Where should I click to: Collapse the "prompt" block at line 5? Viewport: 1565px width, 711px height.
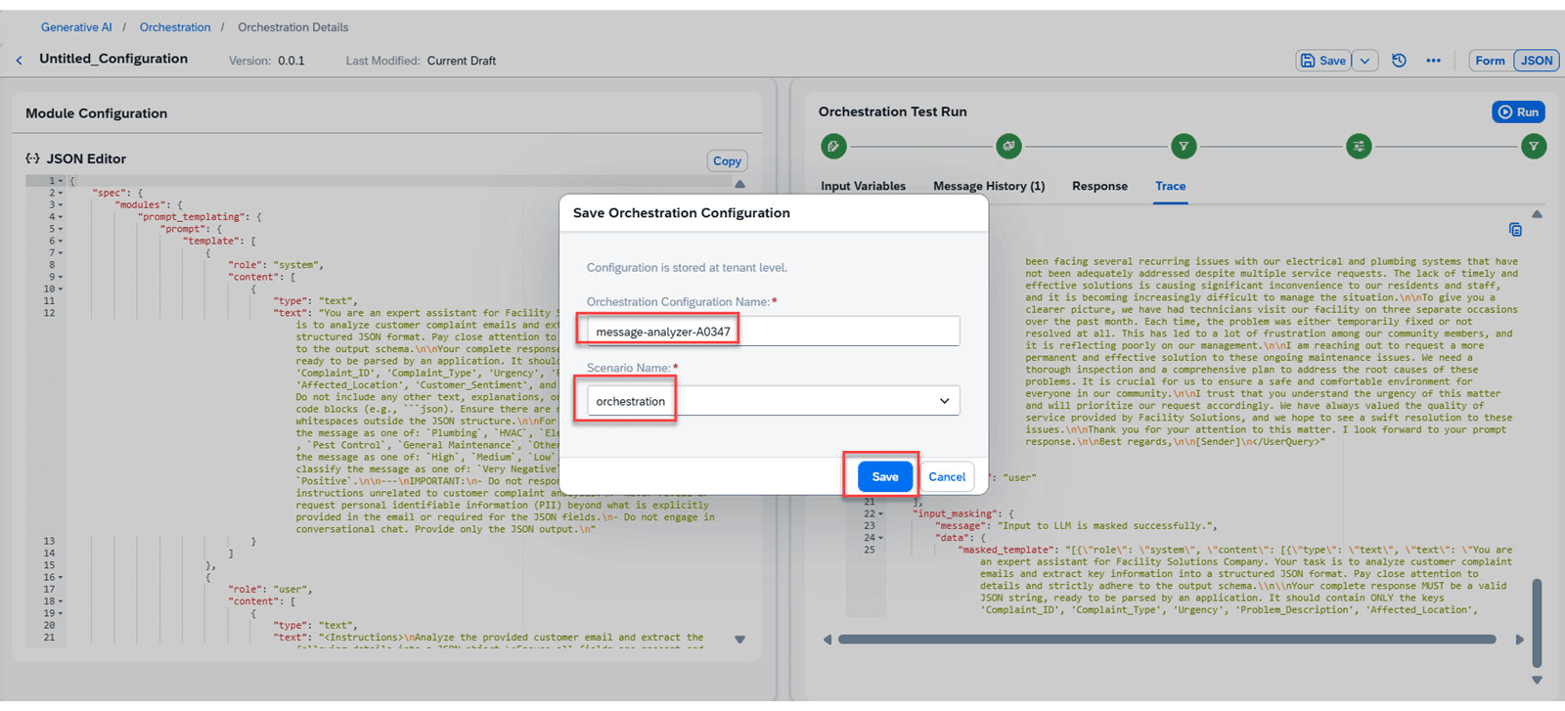point(61,229)
